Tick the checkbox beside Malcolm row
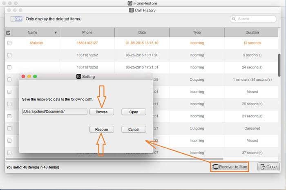Image resolution: width=286 pixels, height=190 pixels. (9, 43)
